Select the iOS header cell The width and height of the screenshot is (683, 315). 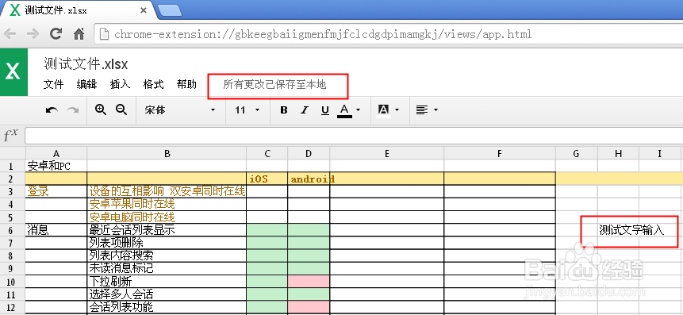pyautogui.click(x=267, y=179)
